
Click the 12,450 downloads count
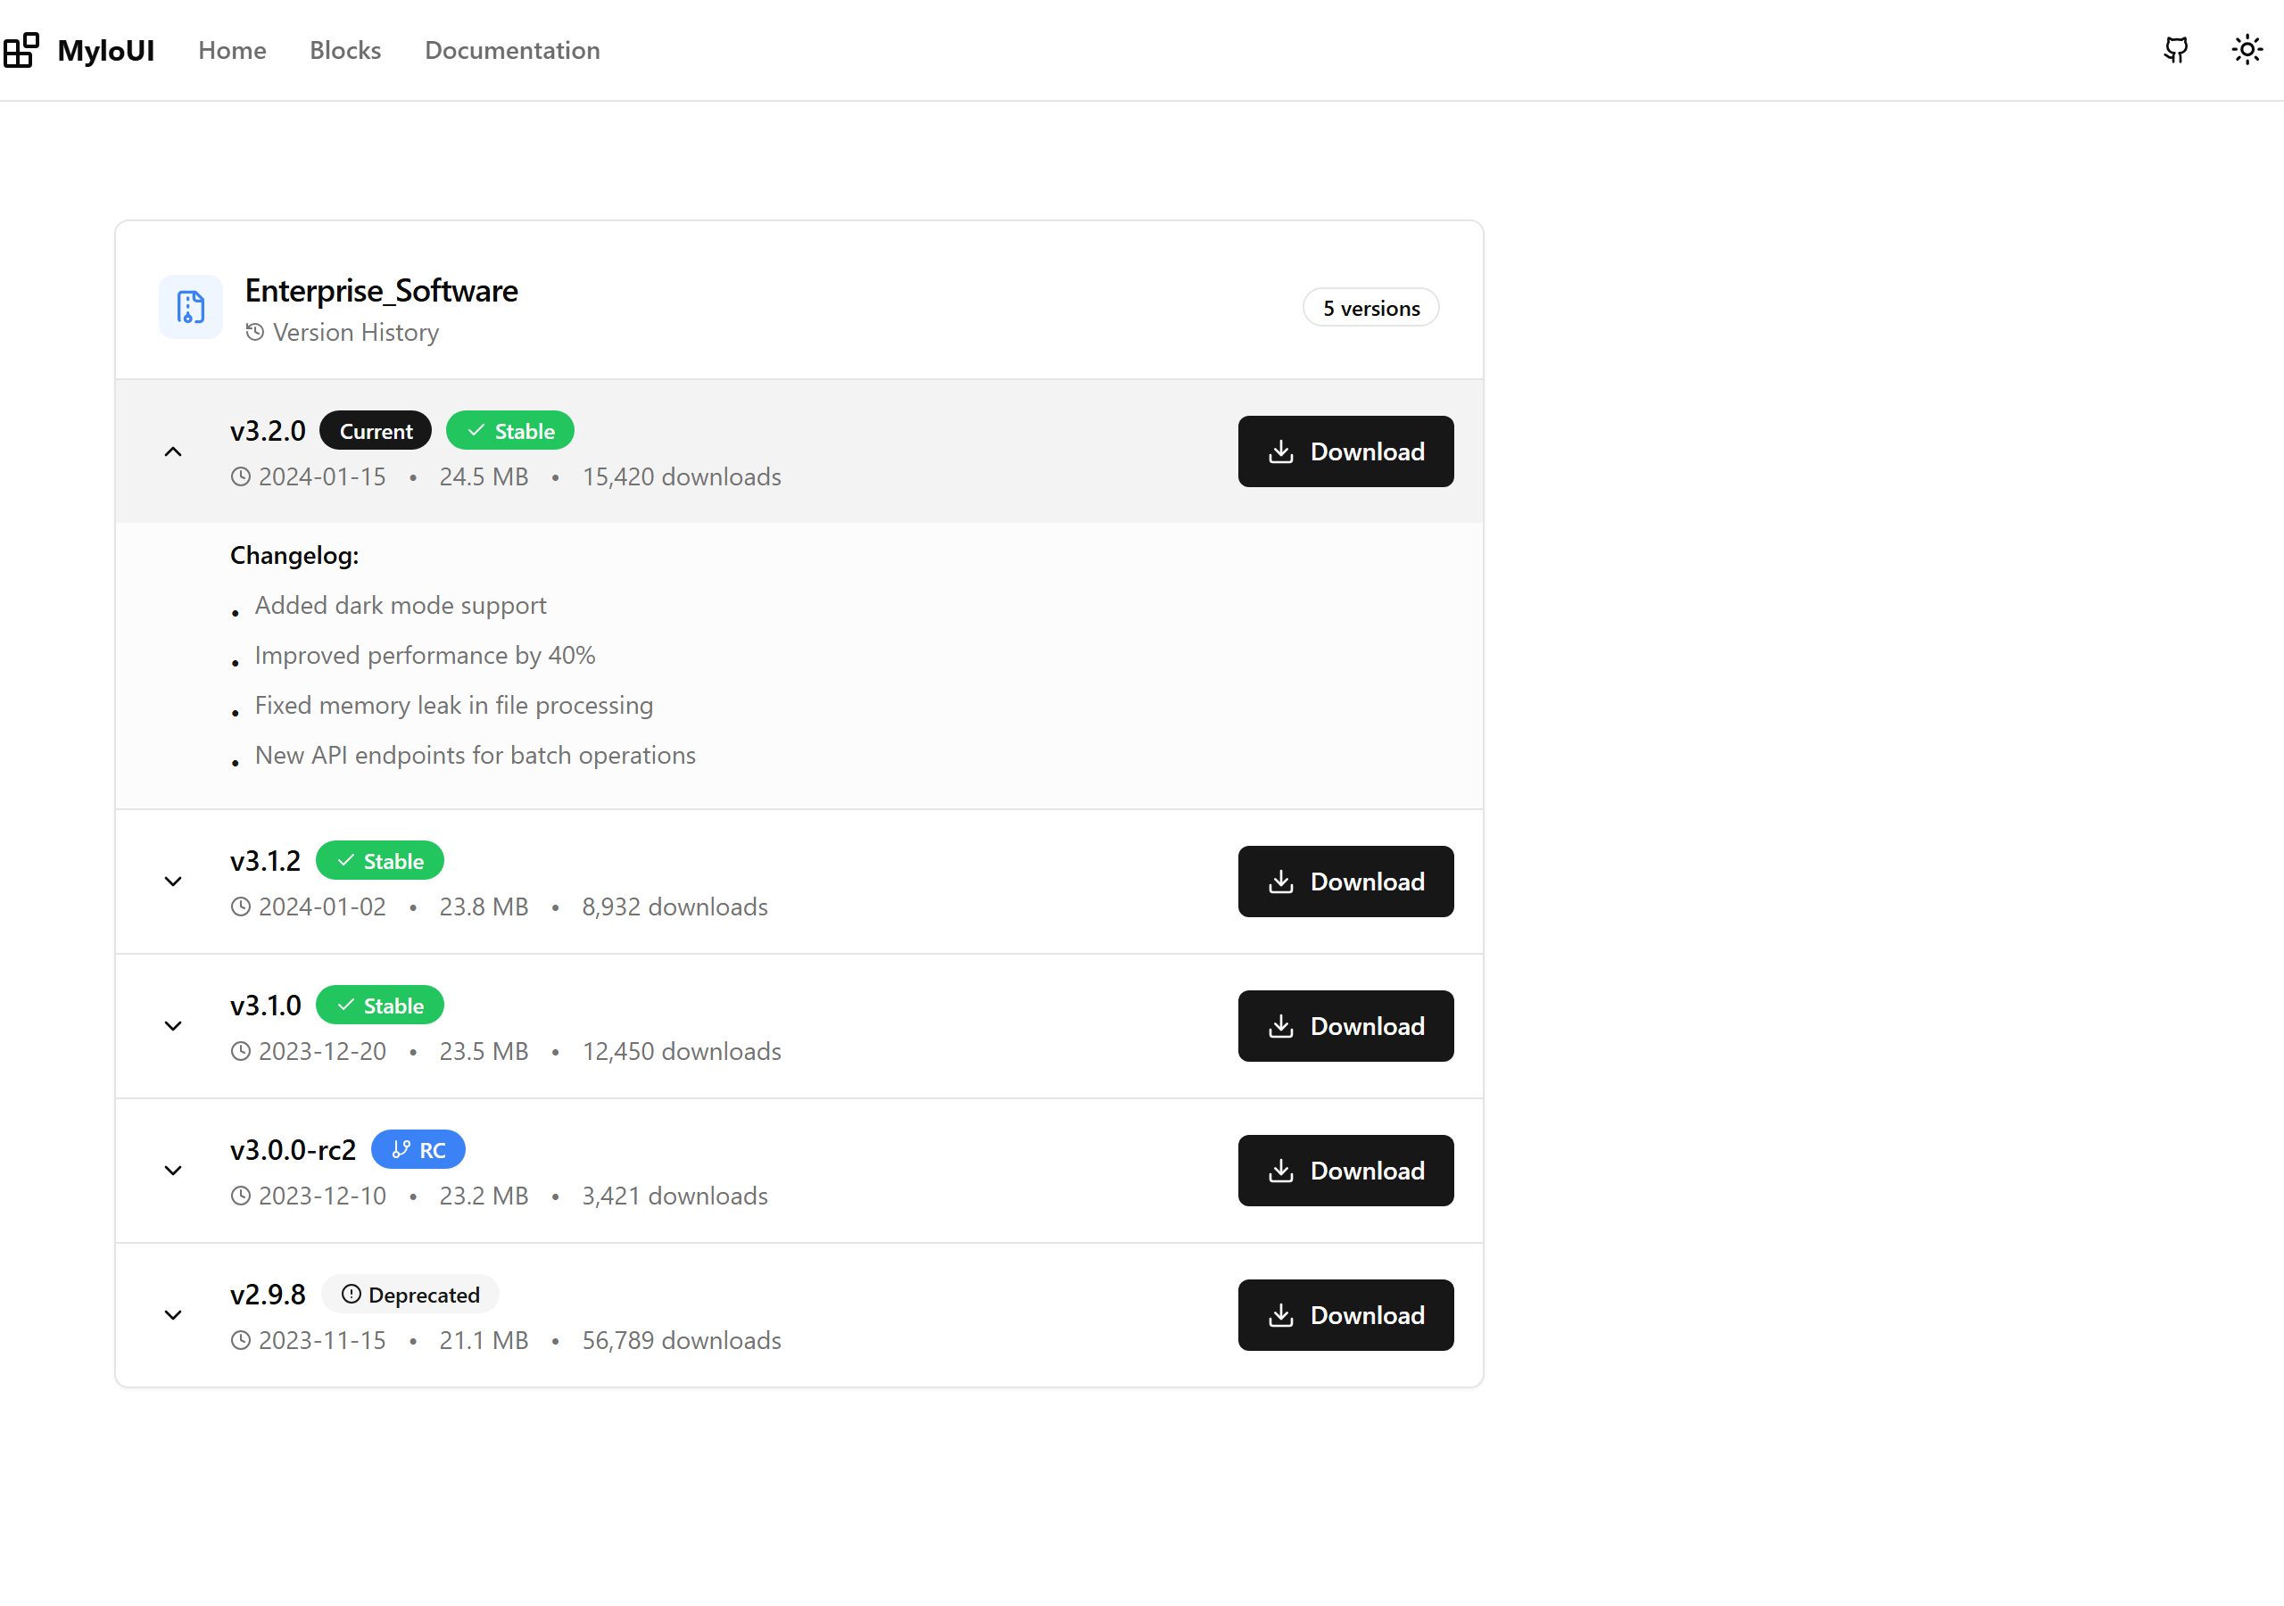[683, 1051]
